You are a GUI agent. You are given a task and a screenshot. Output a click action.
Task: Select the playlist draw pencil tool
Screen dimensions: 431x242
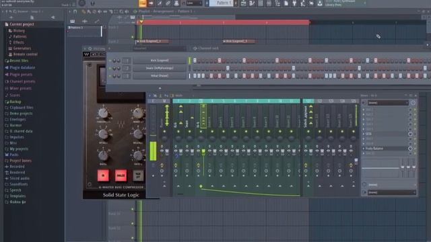coord(84,11)
